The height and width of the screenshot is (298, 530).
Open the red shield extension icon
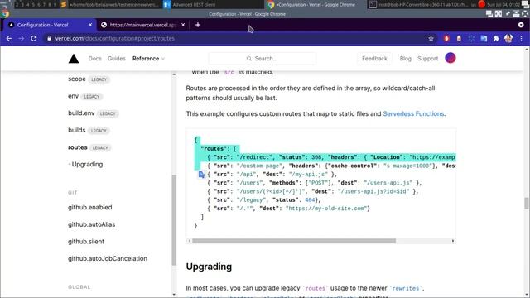tap(446, 39)
